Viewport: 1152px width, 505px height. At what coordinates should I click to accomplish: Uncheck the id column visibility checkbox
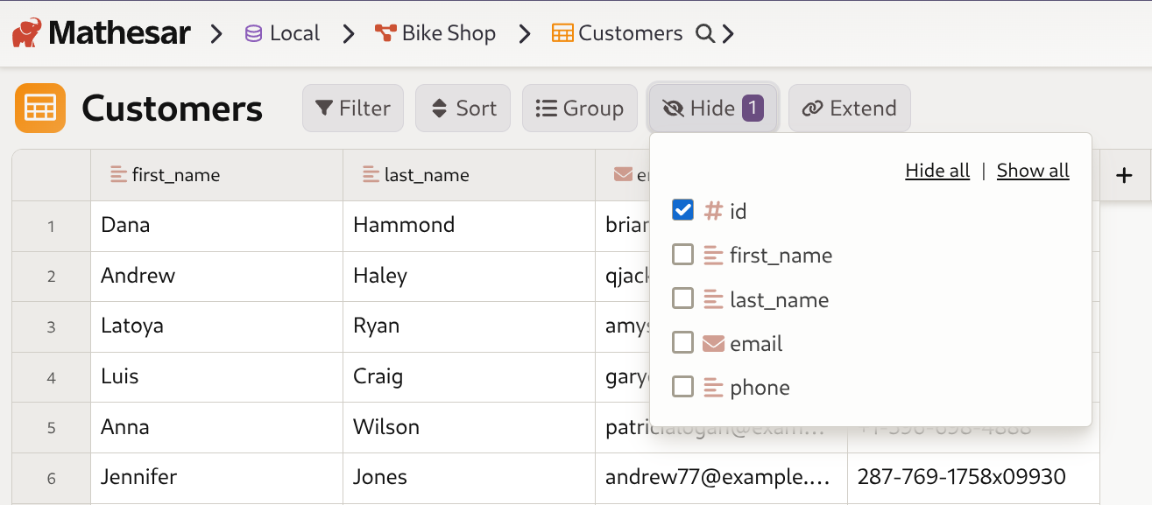[x=682, y=210]
